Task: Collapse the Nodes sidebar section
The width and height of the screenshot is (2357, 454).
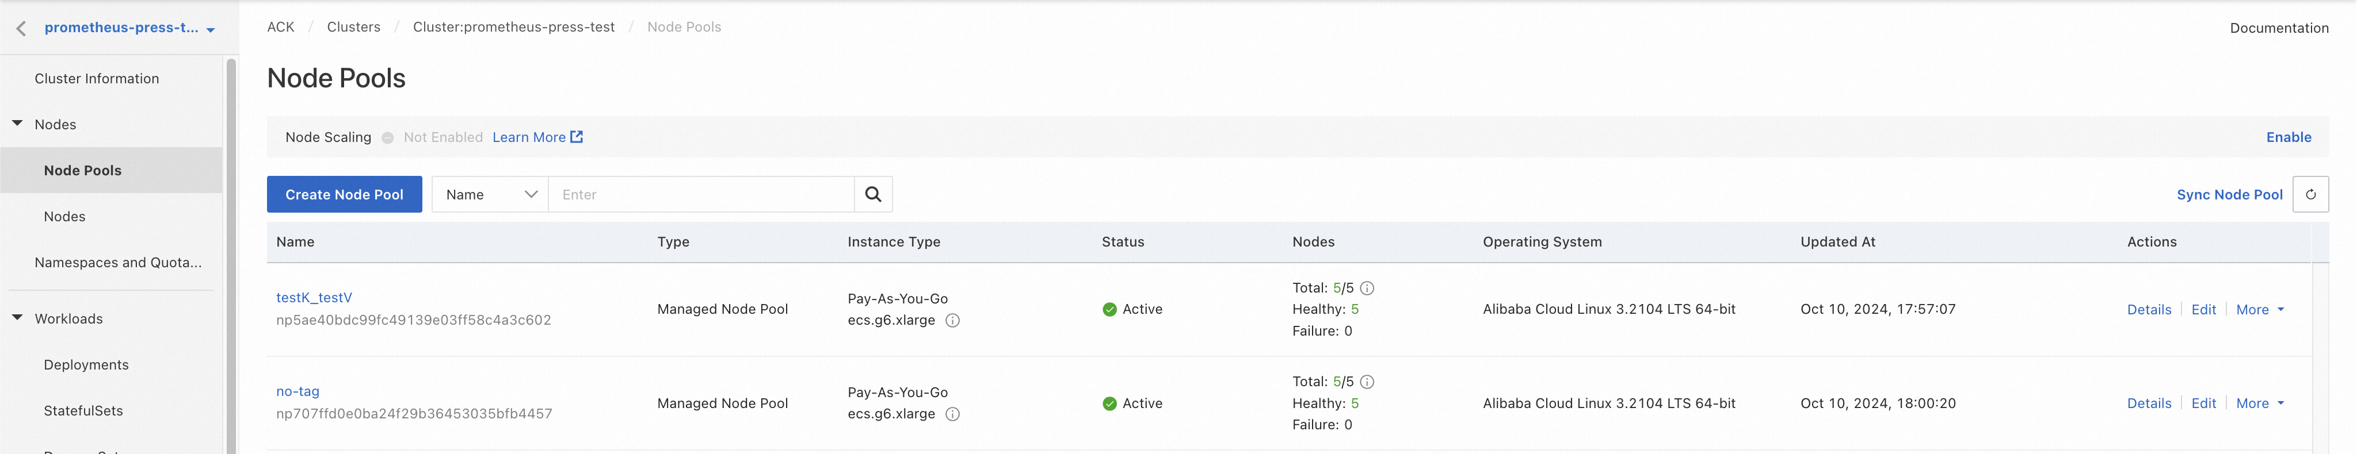Action: click(17, 124)
